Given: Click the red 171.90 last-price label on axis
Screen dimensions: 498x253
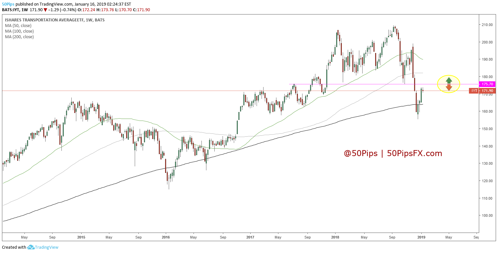Looking at the screenshot, I should [488, 91].
